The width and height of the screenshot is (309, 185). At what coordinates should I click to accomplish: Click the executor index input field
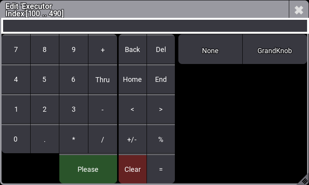(x=154, y=26)
